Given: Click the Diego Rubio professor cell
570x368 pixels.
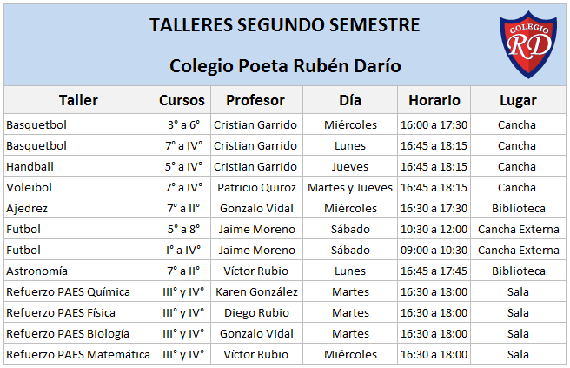Looking at the screenshot, I should [255, 312].
